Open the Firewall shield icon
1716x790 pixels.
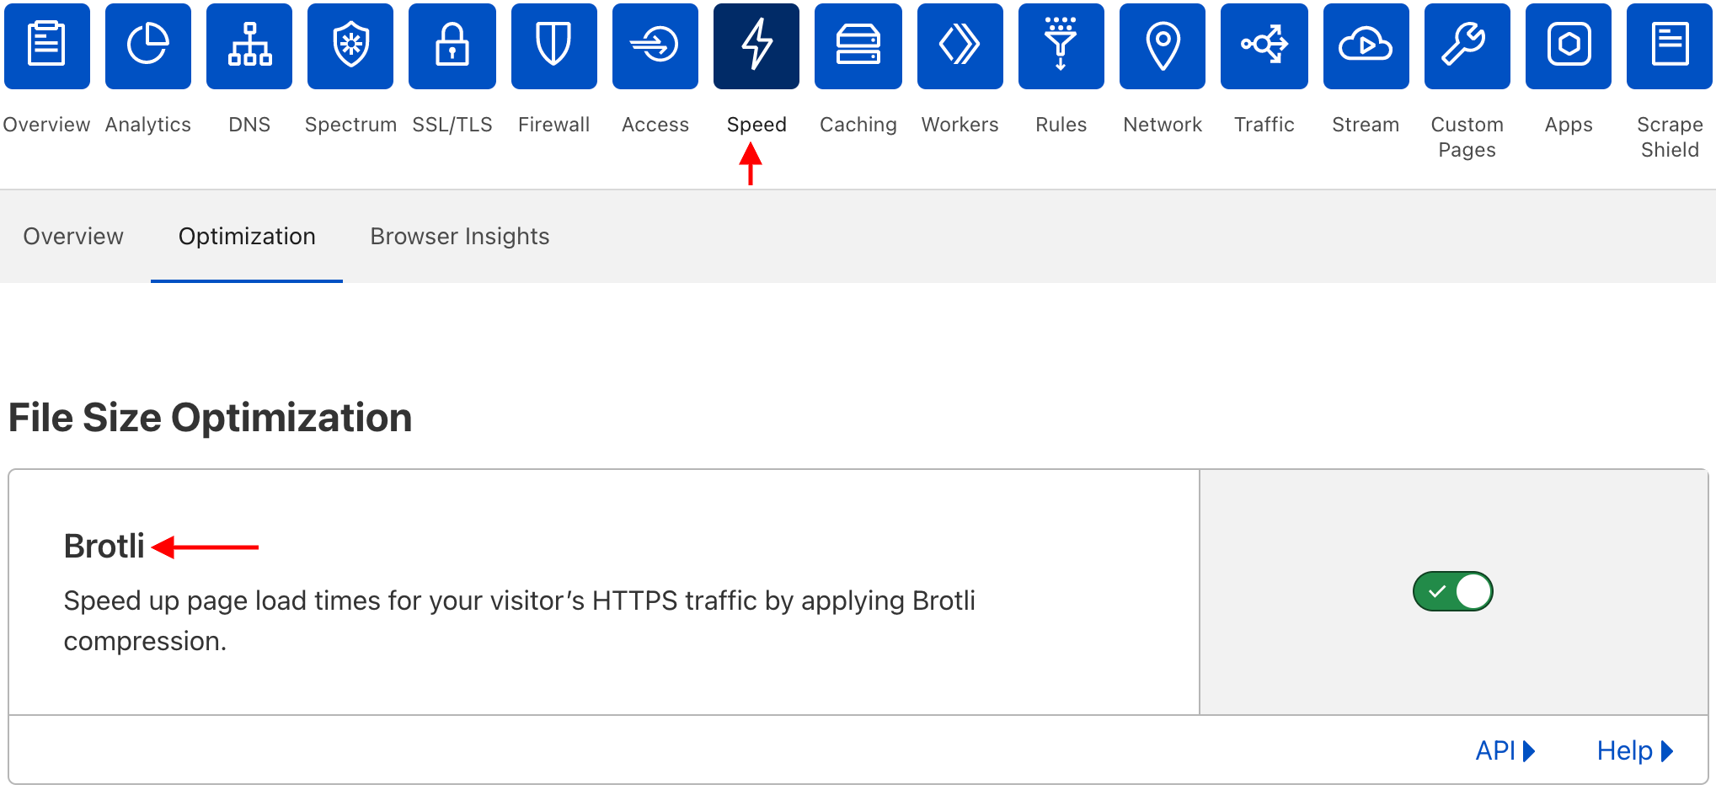pos(554,45)
